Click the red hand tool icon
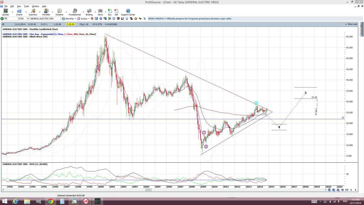Viewport: 364px width, 205px height. [92, 19]
